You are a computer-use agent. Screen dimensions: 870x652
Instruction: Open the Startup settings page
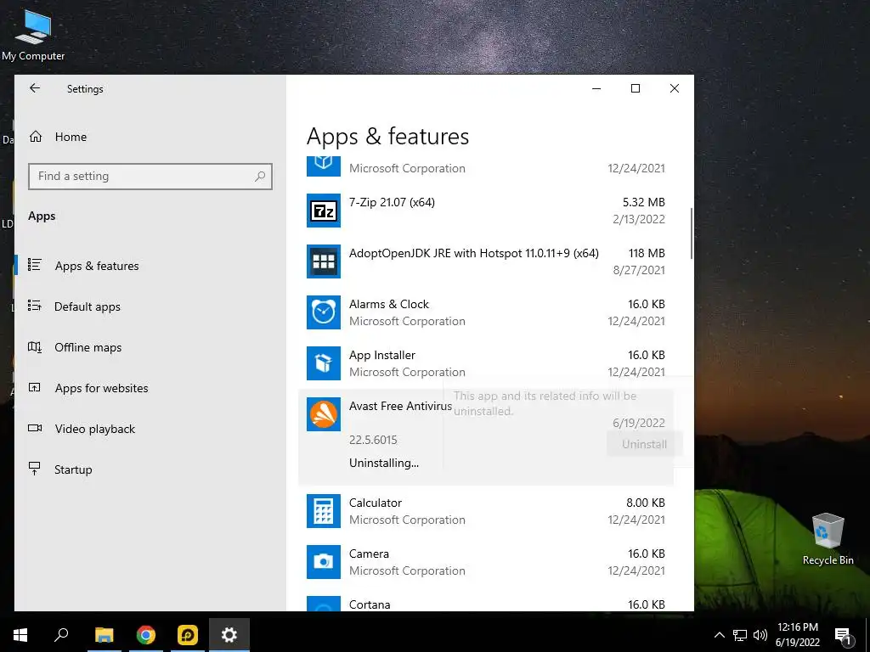click(73, 469)
